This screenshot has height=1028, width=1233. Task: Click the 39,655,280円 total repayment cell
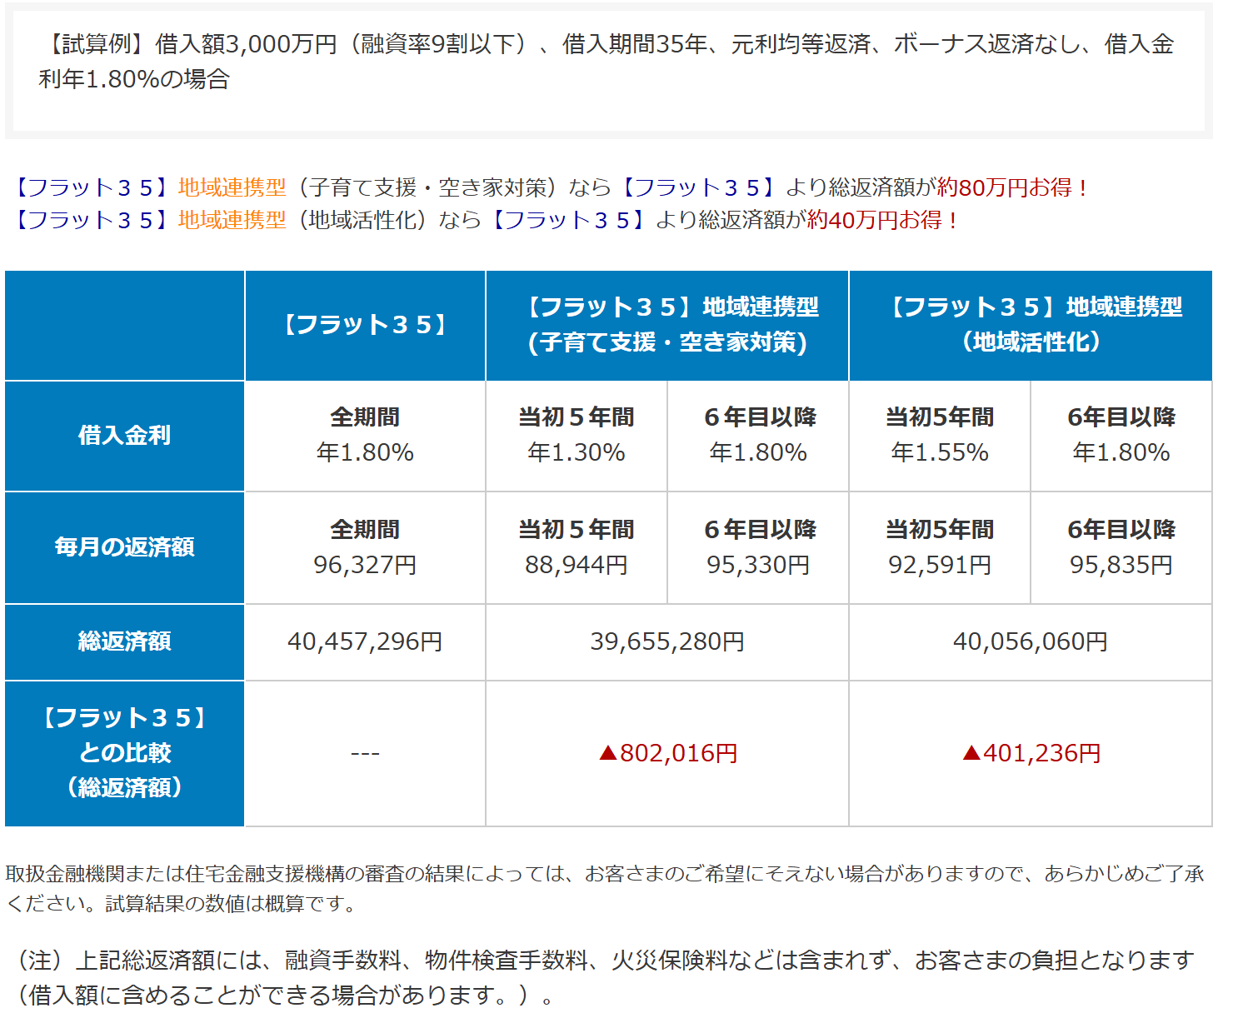[667, 641]
